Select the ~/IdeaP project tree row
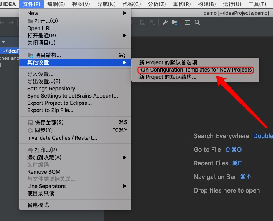Viewport: 273px width, 221px height. [x=10, y=51]
